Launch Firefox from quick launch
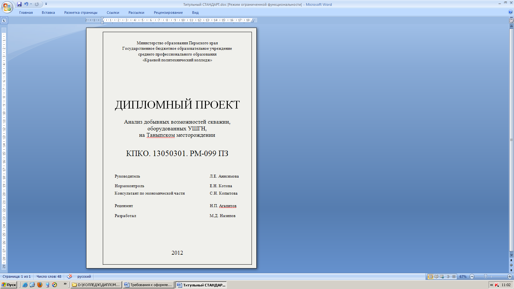Image resolution: width=514 pixels, height=289 pixels. point(40,285)
